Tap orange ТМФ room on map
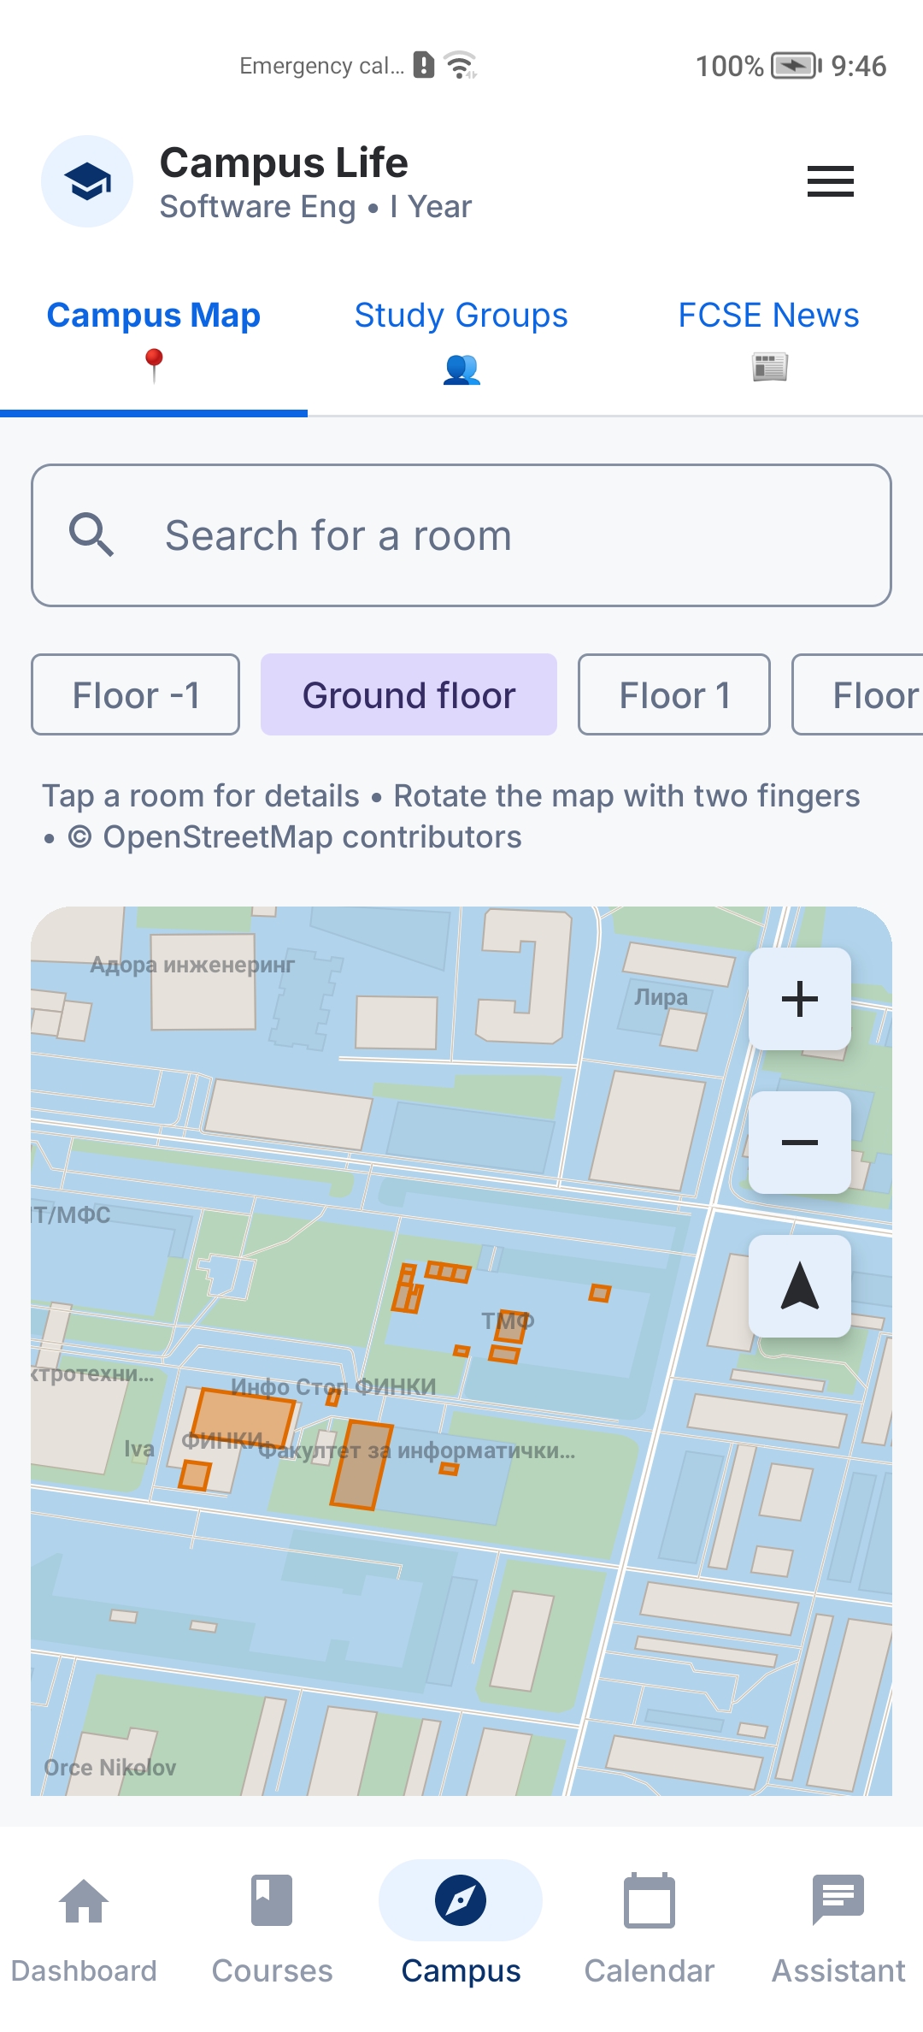Viewport: 923px width, 2032px height. [x=512, y=1326]
